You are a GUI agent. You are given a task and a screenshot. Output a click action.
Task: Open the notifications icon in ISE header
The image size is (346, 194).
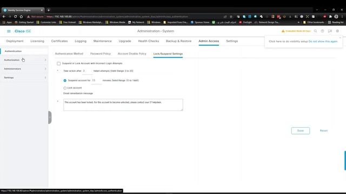click(x=330, y=31)
